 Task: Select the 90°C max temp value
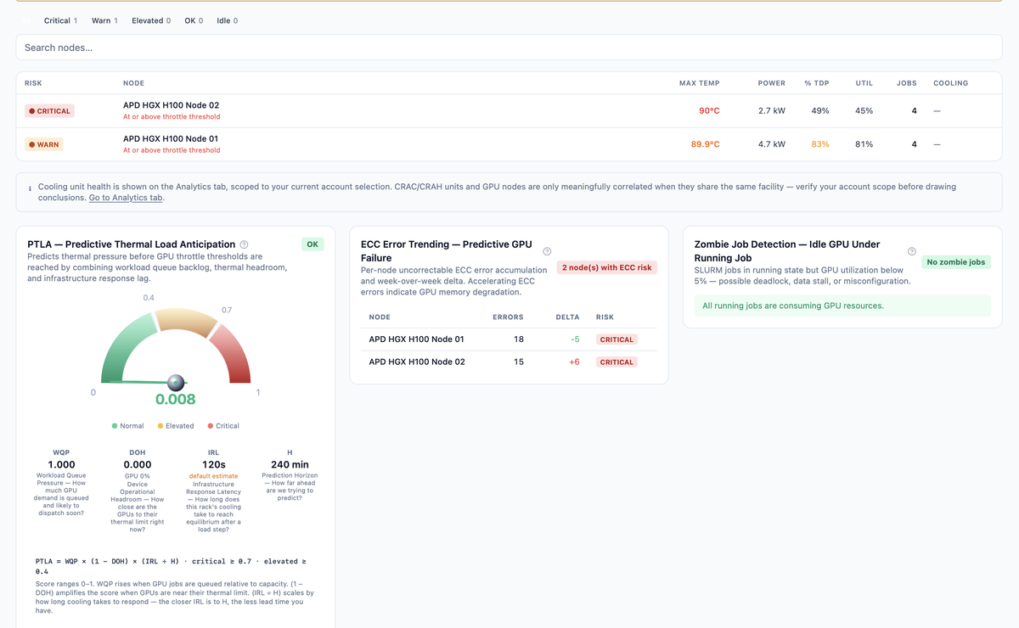(709, 111)
